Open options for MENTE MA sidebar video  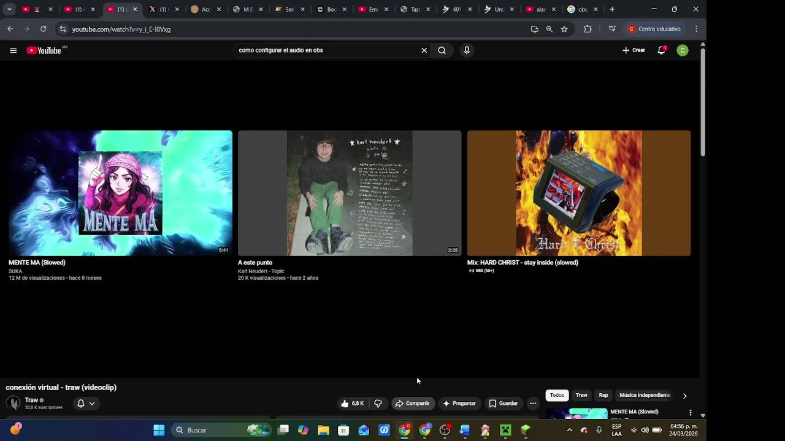(691, 413)
